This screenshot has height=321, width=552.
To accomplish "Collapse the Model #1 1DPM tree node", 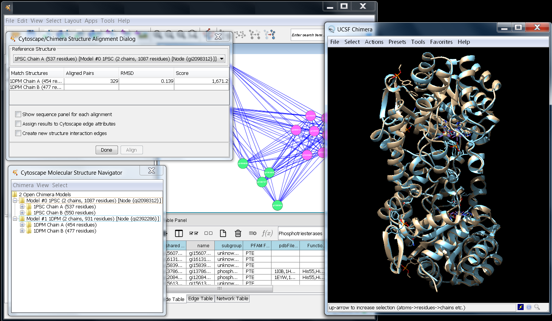I will 15,219.
